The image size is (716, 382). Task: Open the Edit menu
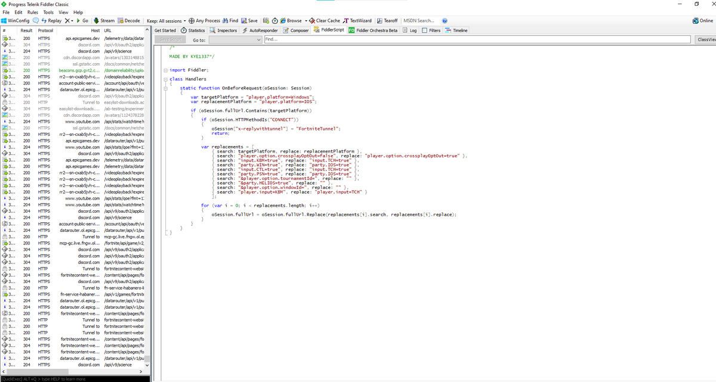[20, 13]
